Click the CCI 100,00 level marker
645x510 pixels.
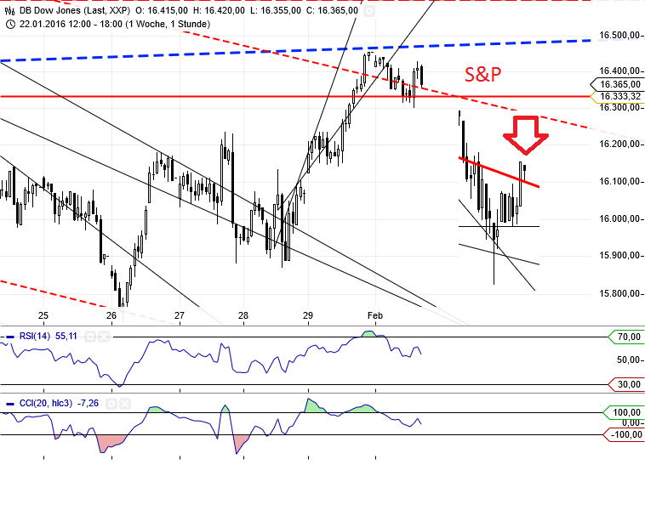[624, 412]
